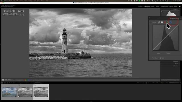Open the Book module
Image resolution: width=182 pixels, height=102 pixels.
(x=158, y=7)
